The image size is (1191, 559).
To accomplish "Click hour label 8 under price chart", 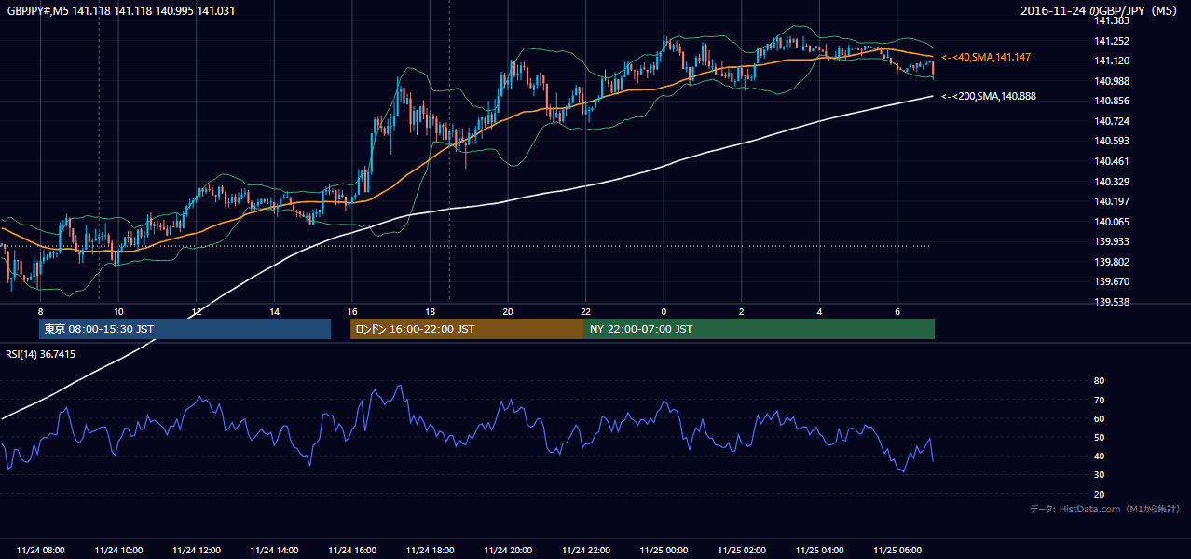I will (x=40, y=311).
